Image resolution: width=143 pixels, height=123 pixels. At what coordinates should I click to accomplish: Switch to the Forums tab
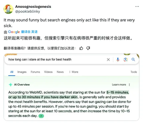(x=35, y=72)
